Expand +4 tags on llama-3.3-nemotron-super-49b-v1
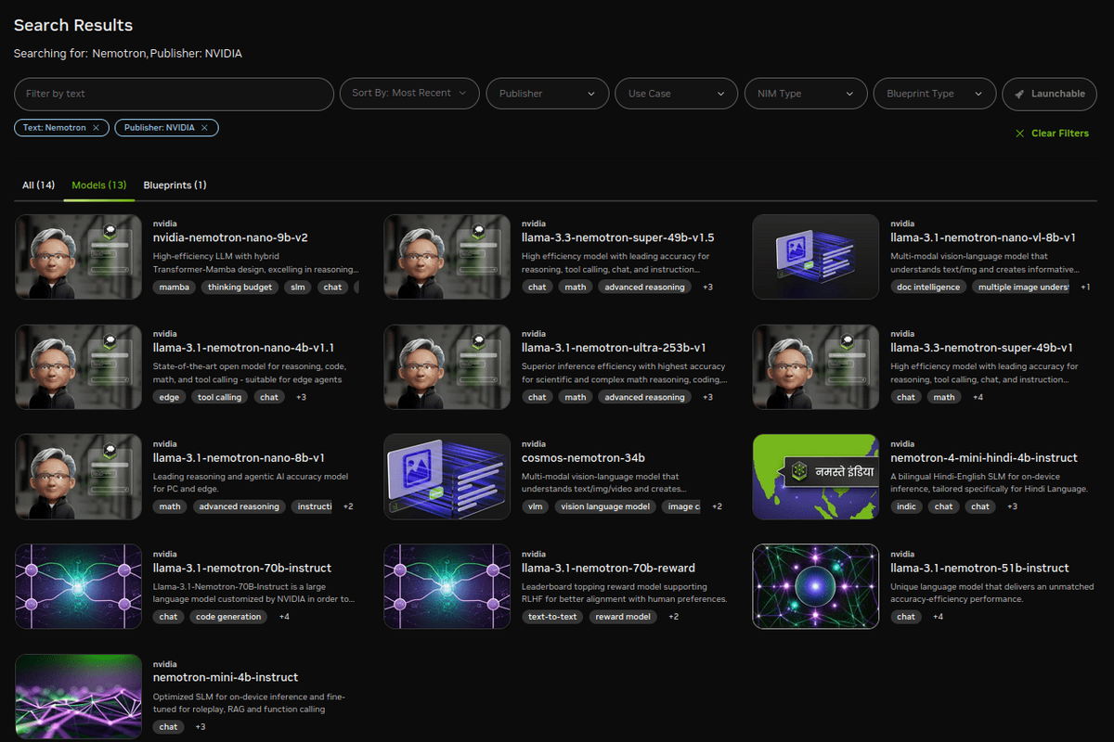Screen dimensions: 1114x742 pos(978,397)
